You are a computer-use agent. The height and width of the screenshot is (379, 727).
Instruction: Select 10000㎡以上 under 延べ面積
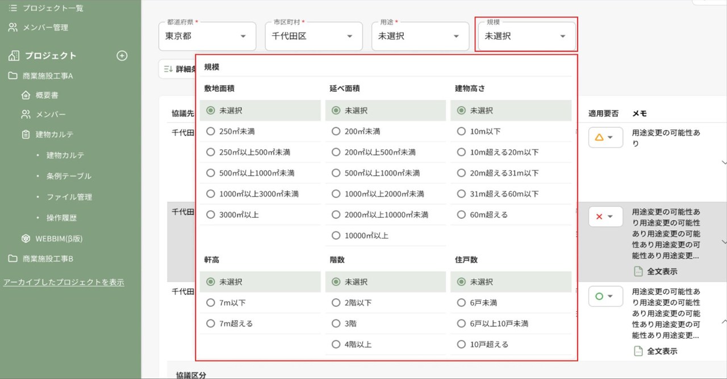pos(336,235)
